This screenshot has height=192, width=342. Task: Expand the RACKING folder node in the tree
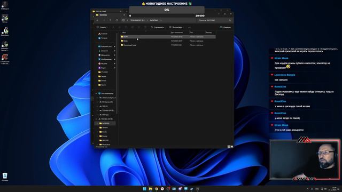pos(97,123)
